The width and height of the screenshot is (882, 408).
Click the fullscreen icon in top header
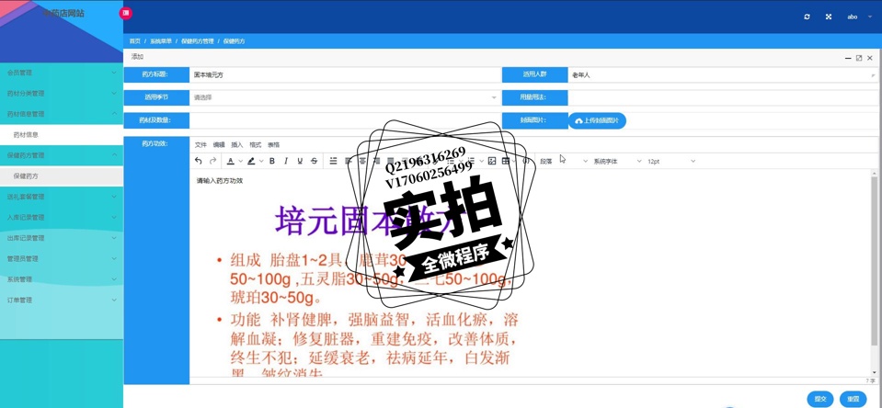click(829, 17)
